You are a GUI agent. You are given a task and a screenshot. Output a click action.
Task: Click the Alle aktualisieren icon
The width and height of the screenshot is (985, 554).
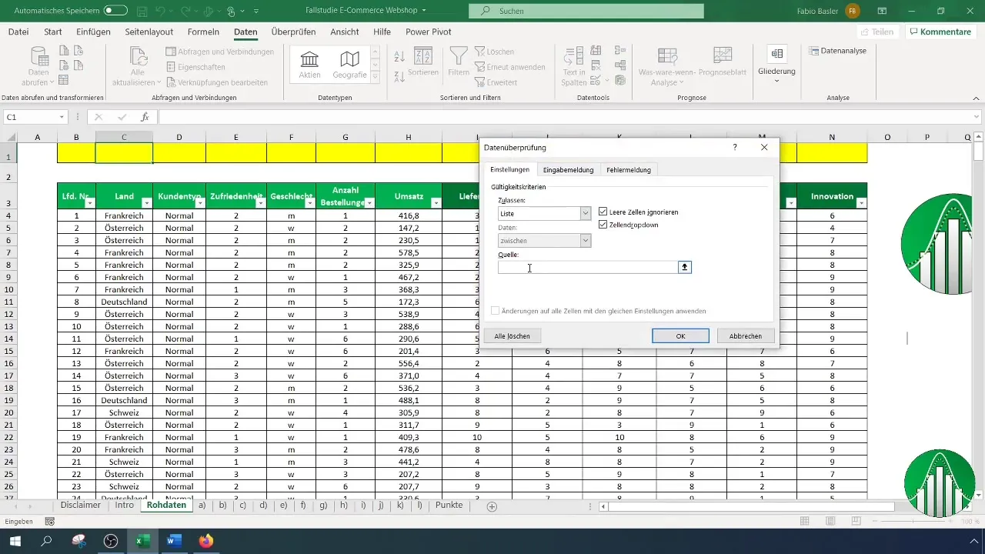pyautogui.click(x=139, y=68)
